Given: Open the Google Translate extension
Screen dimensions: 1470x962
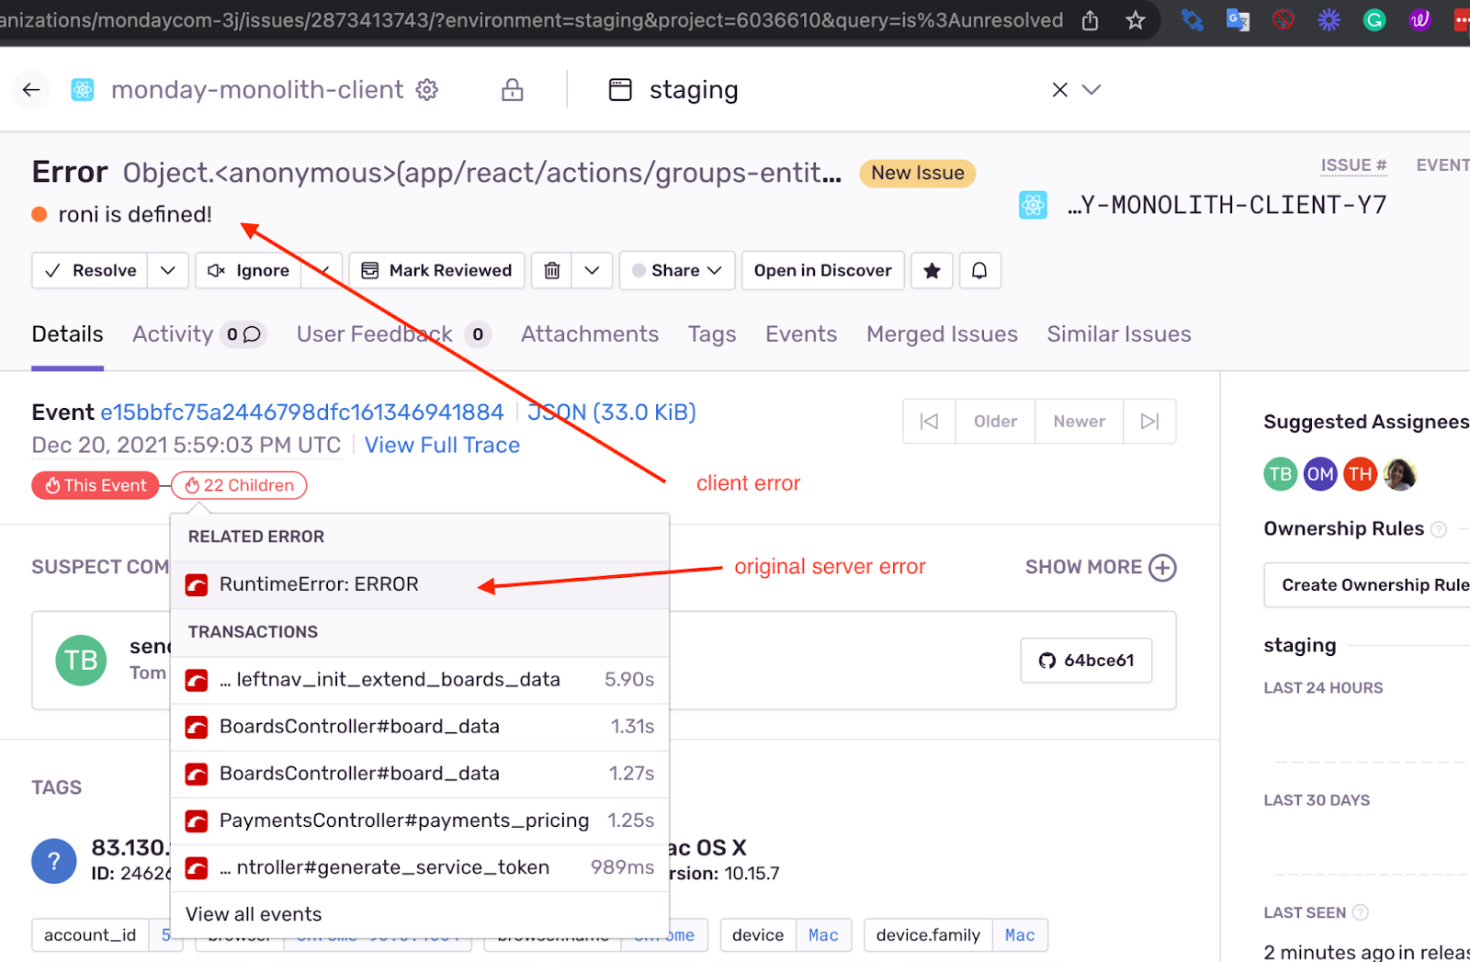Looking at the screenshot, I should point(1238,20).
